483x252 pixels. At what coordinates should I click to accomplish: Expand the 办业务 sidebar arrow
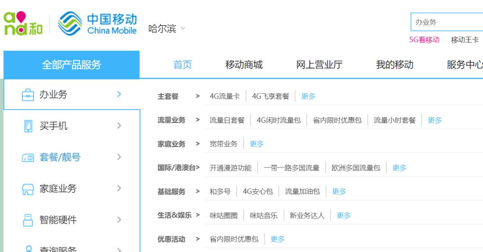[119, 94]
